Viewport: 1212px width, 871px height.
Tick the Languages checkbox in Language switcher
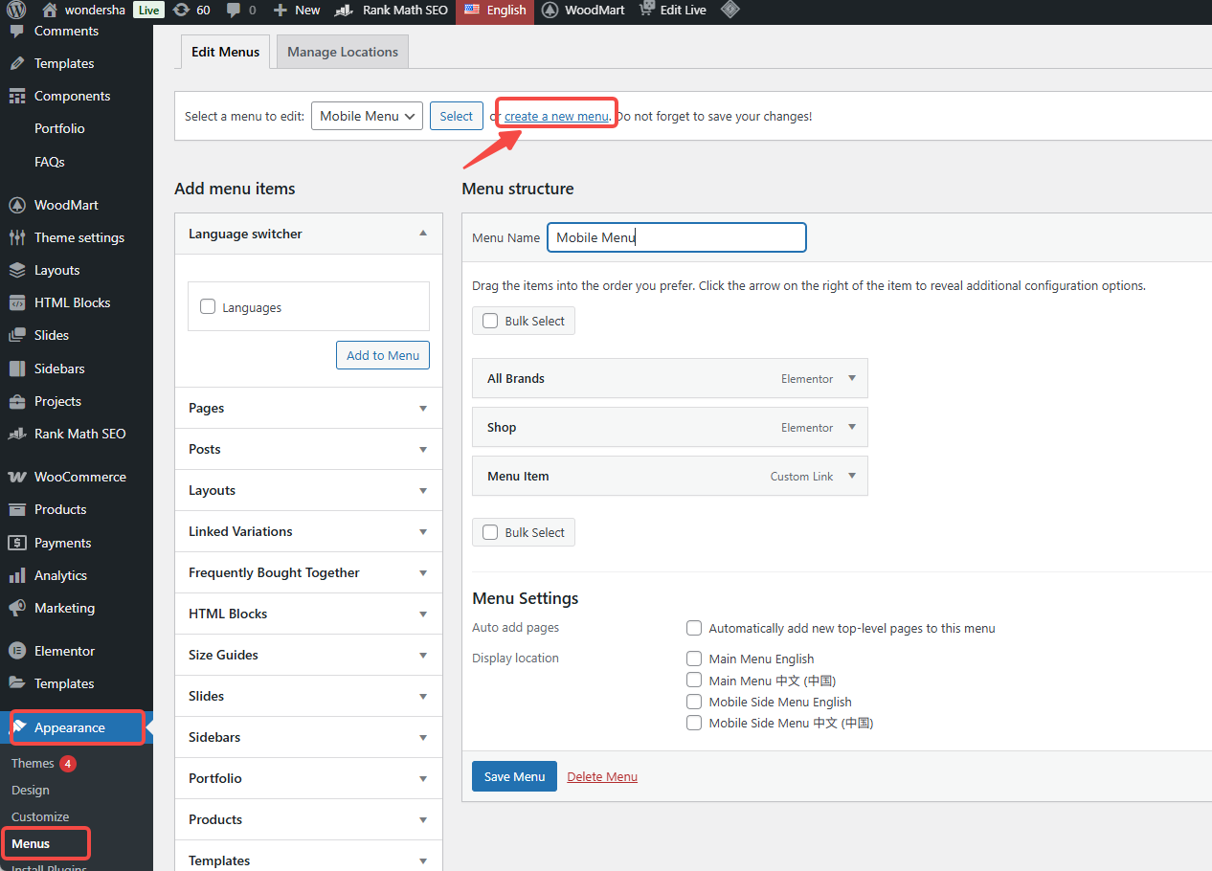(208, 306)
